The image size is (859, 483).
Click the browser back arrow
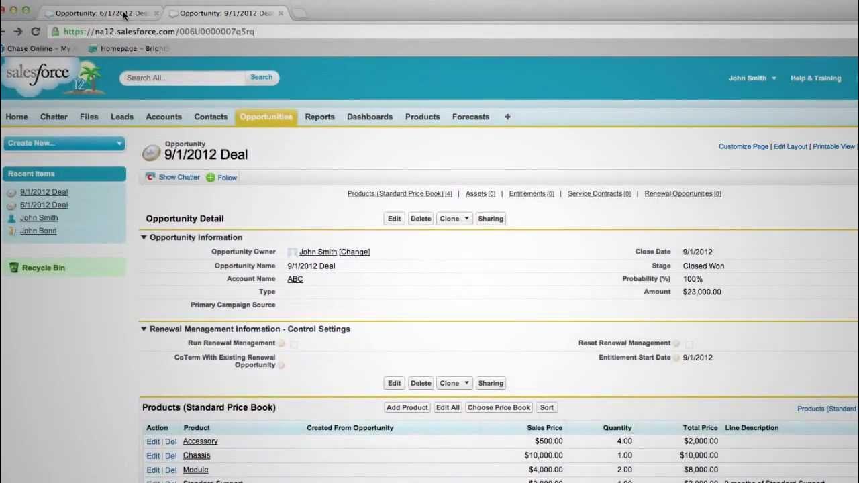(x=3, y=31)
